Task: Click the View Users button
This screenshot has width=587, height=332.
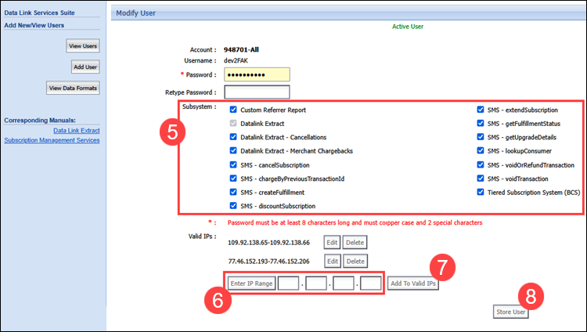Action: tap(83, 46)
